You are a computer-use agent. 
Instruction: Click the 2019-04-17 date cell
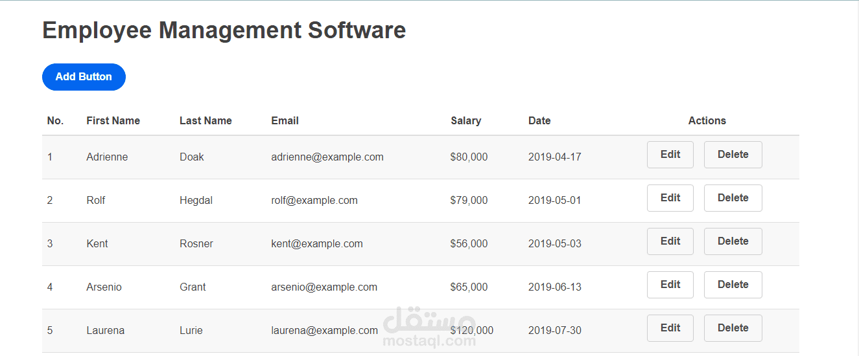(555, 157)
